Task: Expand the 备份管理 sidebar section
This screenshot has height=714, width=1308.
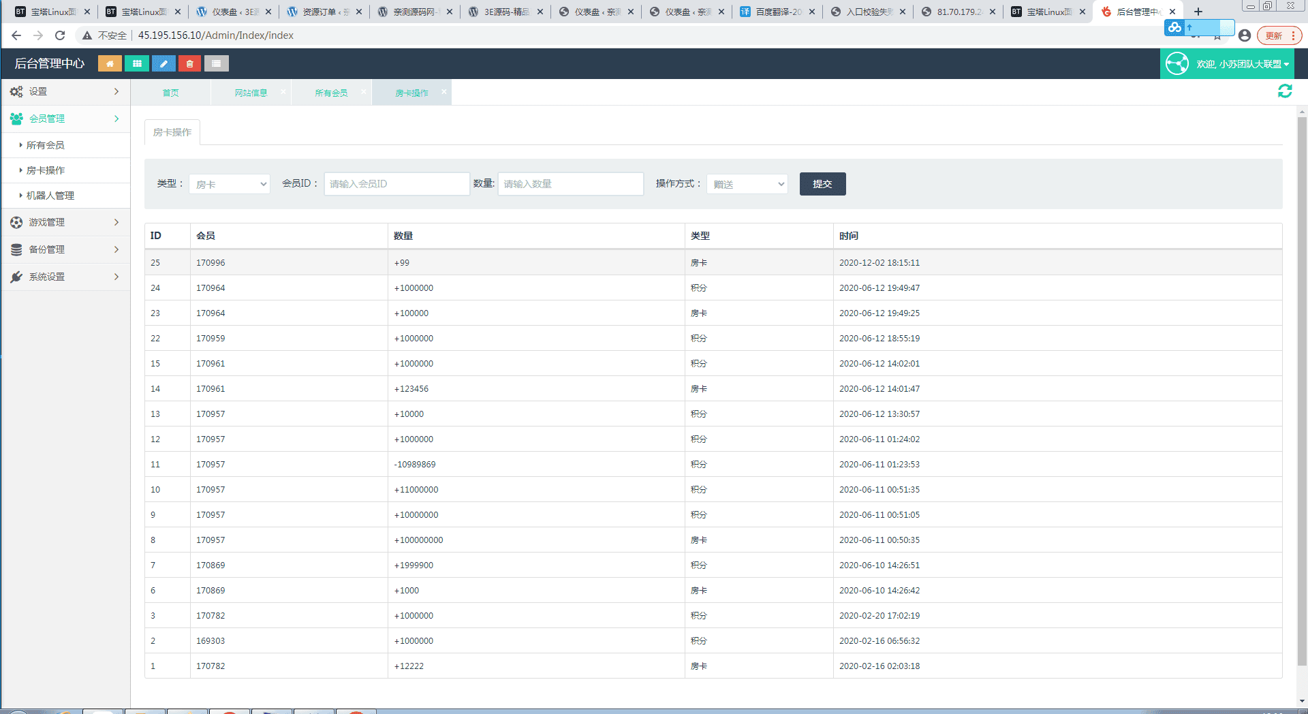Action: click(65, 249)
